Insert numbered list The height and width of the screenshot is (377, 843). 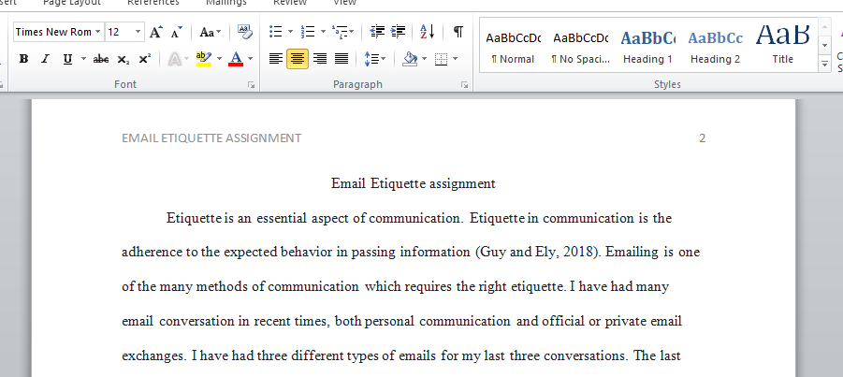tap(308, 32)
